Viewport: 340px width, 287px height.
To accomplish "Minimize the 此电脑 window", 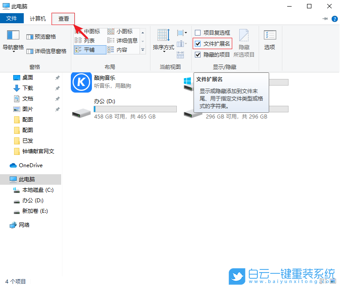I will coord(289,6).
